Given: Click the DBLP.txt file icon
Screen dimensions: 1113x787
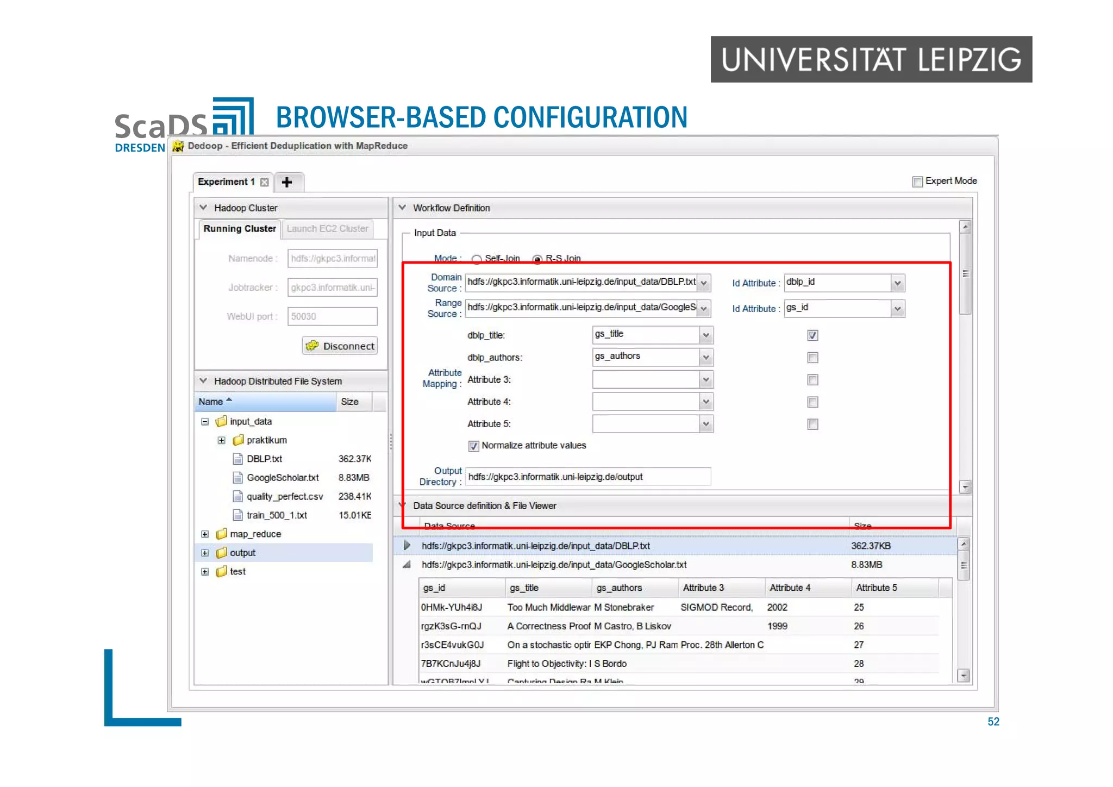Looking at the screenshot, I should 237,459.
